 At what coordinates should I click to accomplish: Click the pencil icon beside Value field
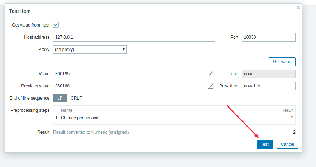[x=211, y=74]
